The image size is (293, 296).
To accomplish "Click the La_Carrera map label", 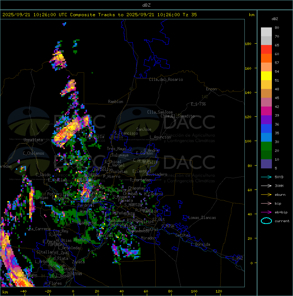I will coord(39,229).
